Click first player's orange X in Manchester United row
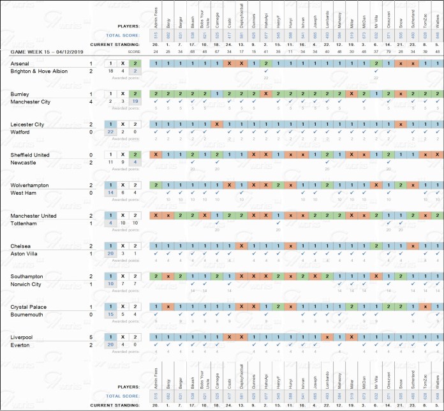Image resolution: width=444 pixels, height=411 pixels. pyautogui.click(x=155, y=216)
